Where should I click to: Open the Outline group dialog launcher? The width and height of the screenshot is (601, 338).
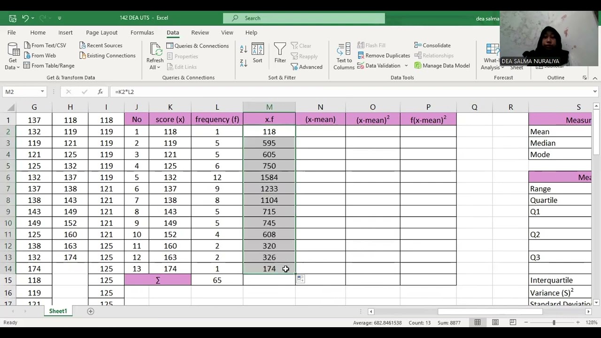pos(585,78)
